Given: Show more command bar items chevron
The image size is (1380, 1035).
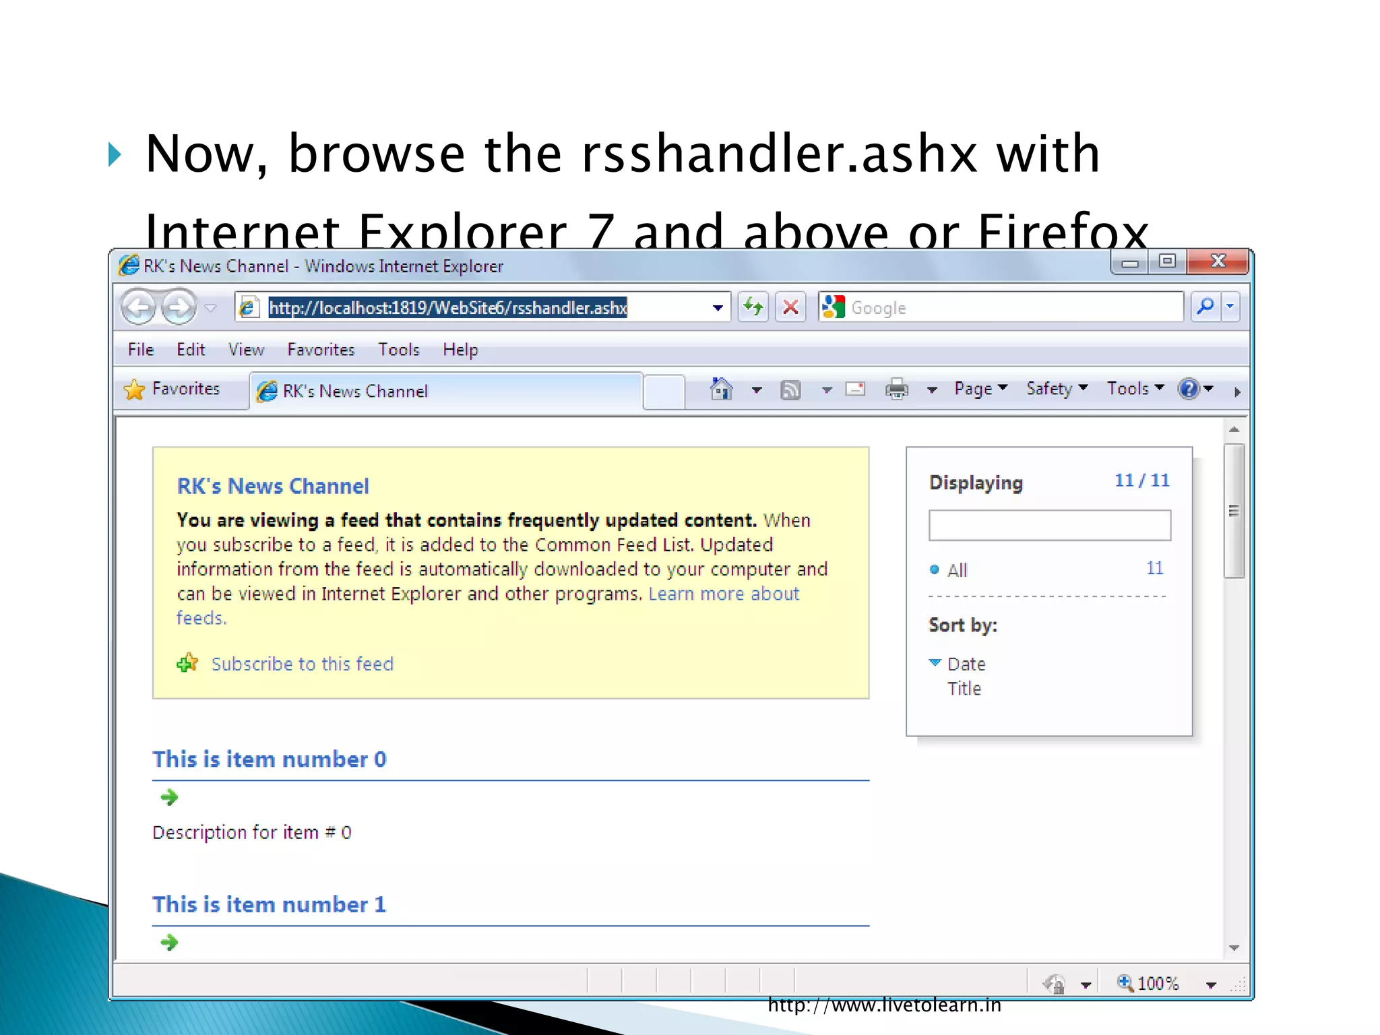Looking at the screenshot, I should point(1237,391).
